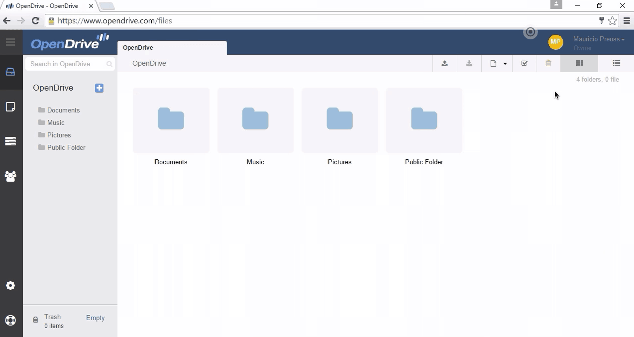The height and width of the screenshot is (337, 634).
Task: Open the Upload files tool
Action: 444,63
